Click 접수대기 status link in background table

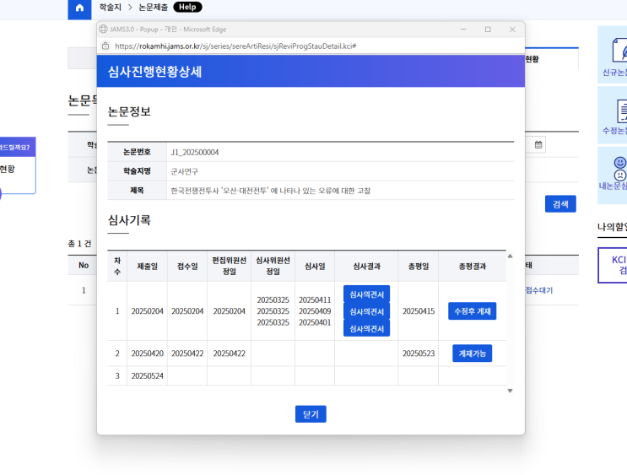pyautogui.click(x=539, y=290)
